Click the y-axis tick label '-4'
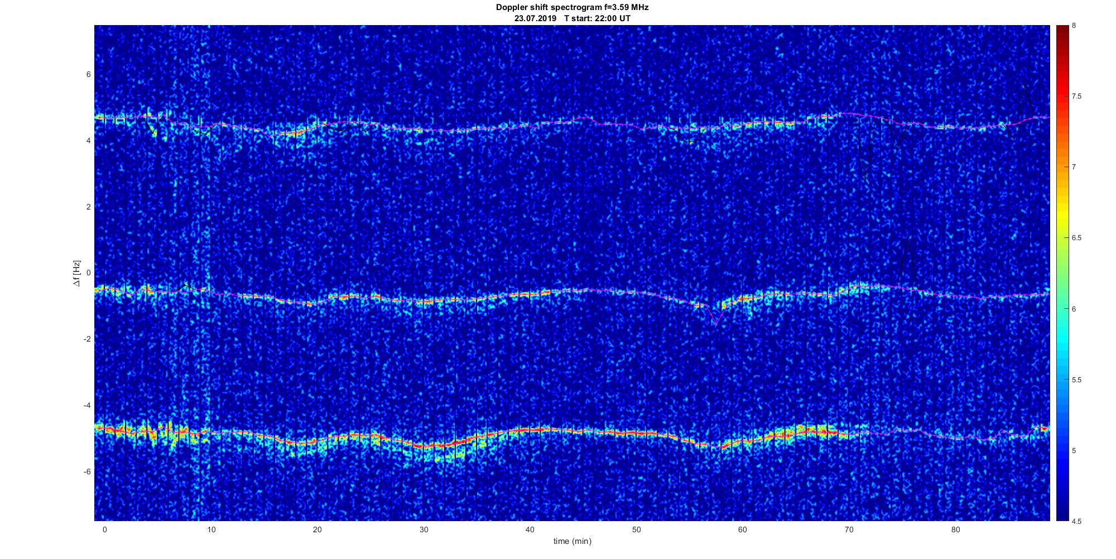This screenshot has height=559, width=1116. pyautogui.click(x=87, y=405)
